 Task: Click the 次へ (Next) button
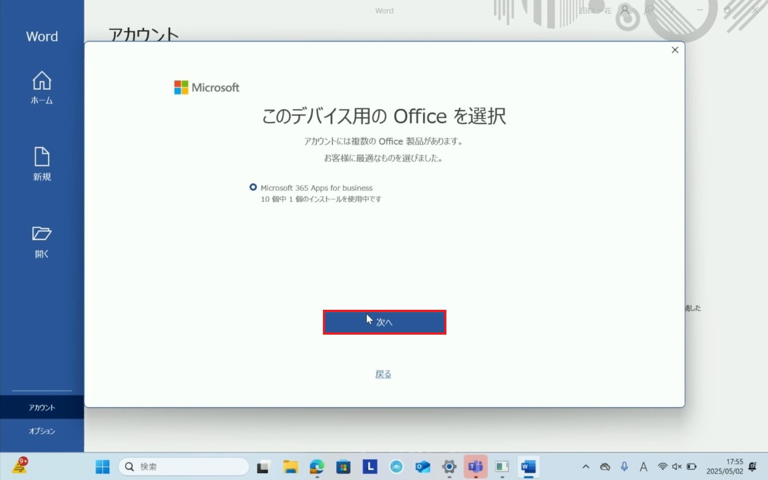tap(384, 322)
